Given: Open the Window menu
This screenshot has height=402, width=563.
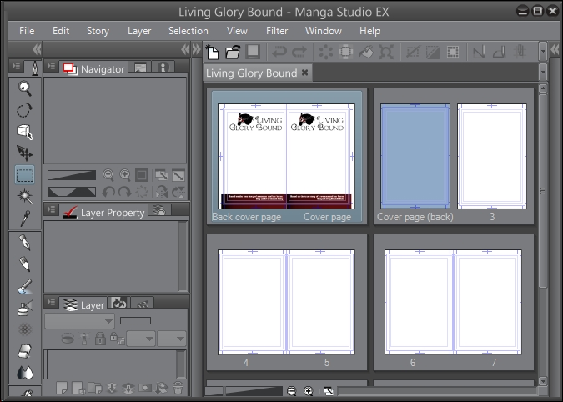Looking at the screenshot, I should point(323,31).
